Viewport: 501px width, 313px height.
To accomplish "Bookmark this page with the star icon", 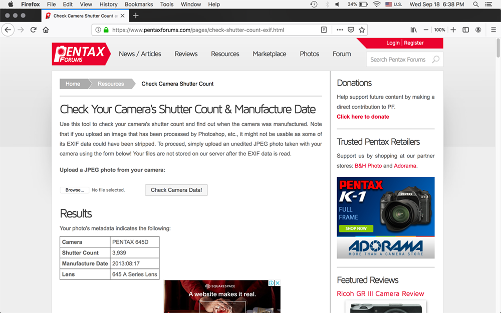I will (362, 30).
